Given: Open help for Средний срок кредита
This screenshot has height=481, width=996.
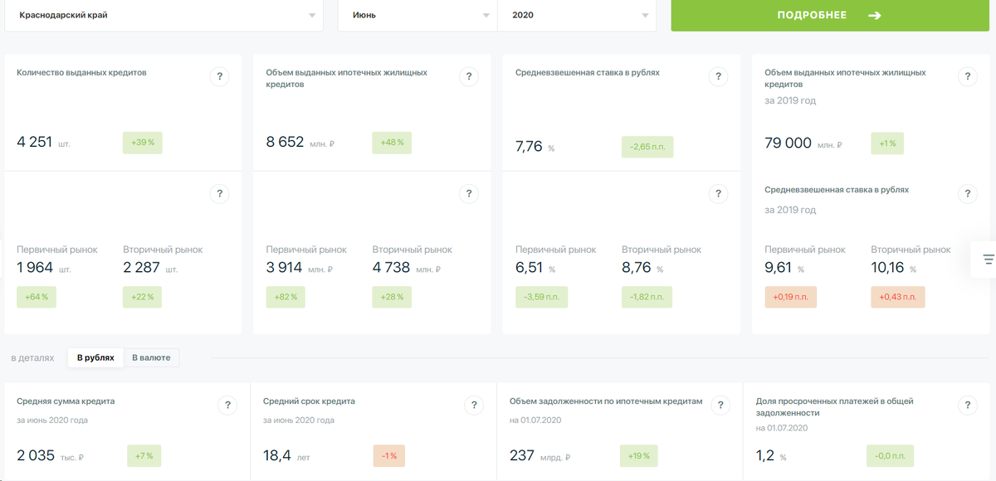Looking at the screenshot, I should click(x=474, y=406).
